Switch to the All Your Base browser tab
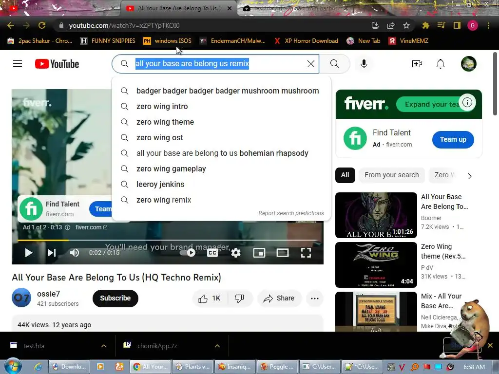Image resolution: width=499 pixels, height=374 pixels. [x=179, y=8]
